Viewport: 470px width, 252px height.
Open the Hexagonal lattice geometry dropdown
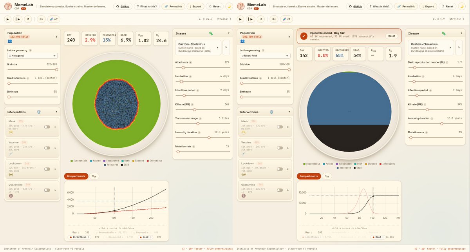[x=33, y=56]
